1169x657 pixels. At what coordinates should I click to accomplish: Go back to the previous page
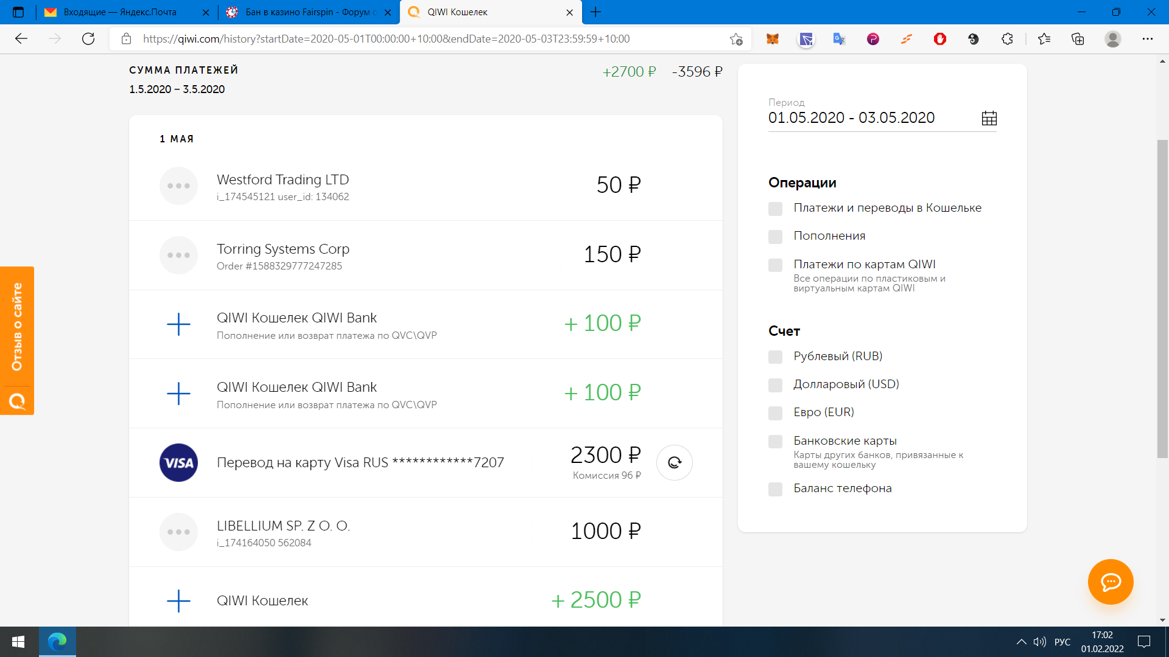[21, 39]
